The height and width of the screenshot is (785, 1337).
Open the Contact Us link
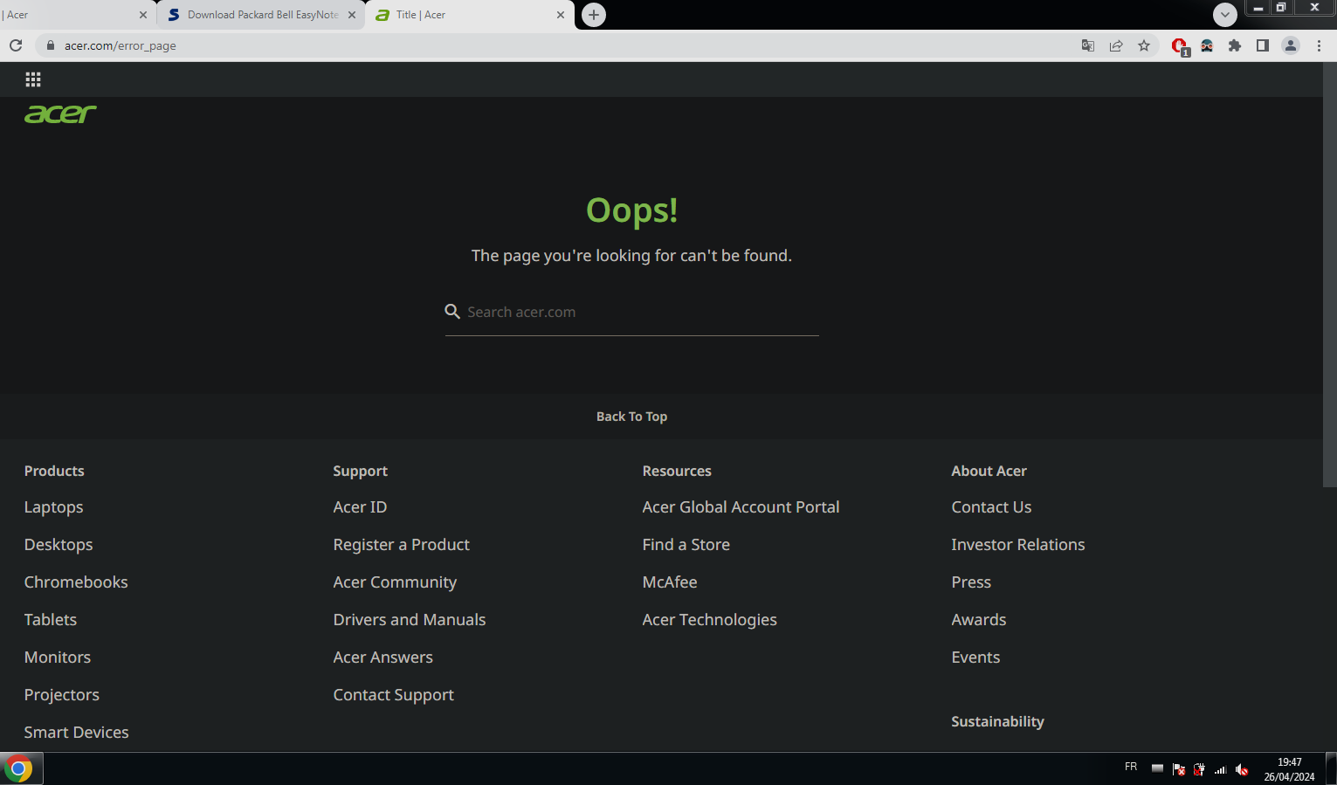(x=991, y=507)
